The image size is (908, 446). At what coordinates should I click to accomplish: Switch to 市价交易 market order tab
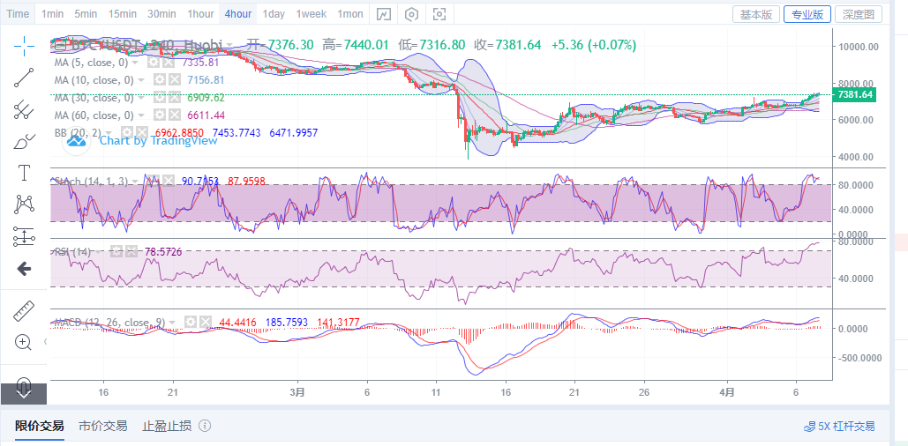[x=102, y=426]
